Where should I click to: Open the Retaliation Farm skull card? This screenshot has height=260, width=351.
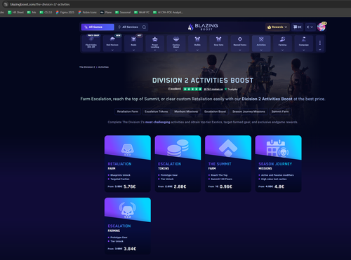(x=128, y=164)
